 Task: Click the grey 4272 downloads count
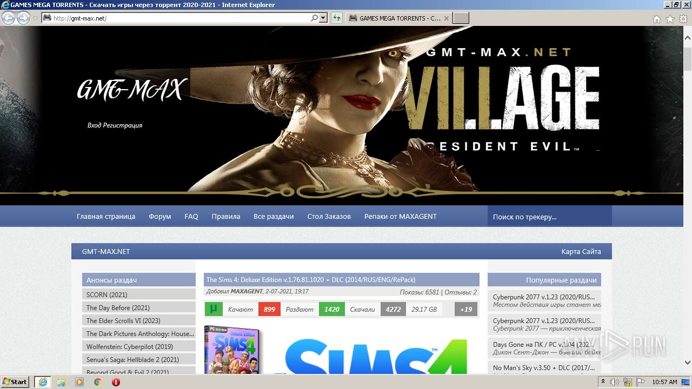(x=393, y=309)
